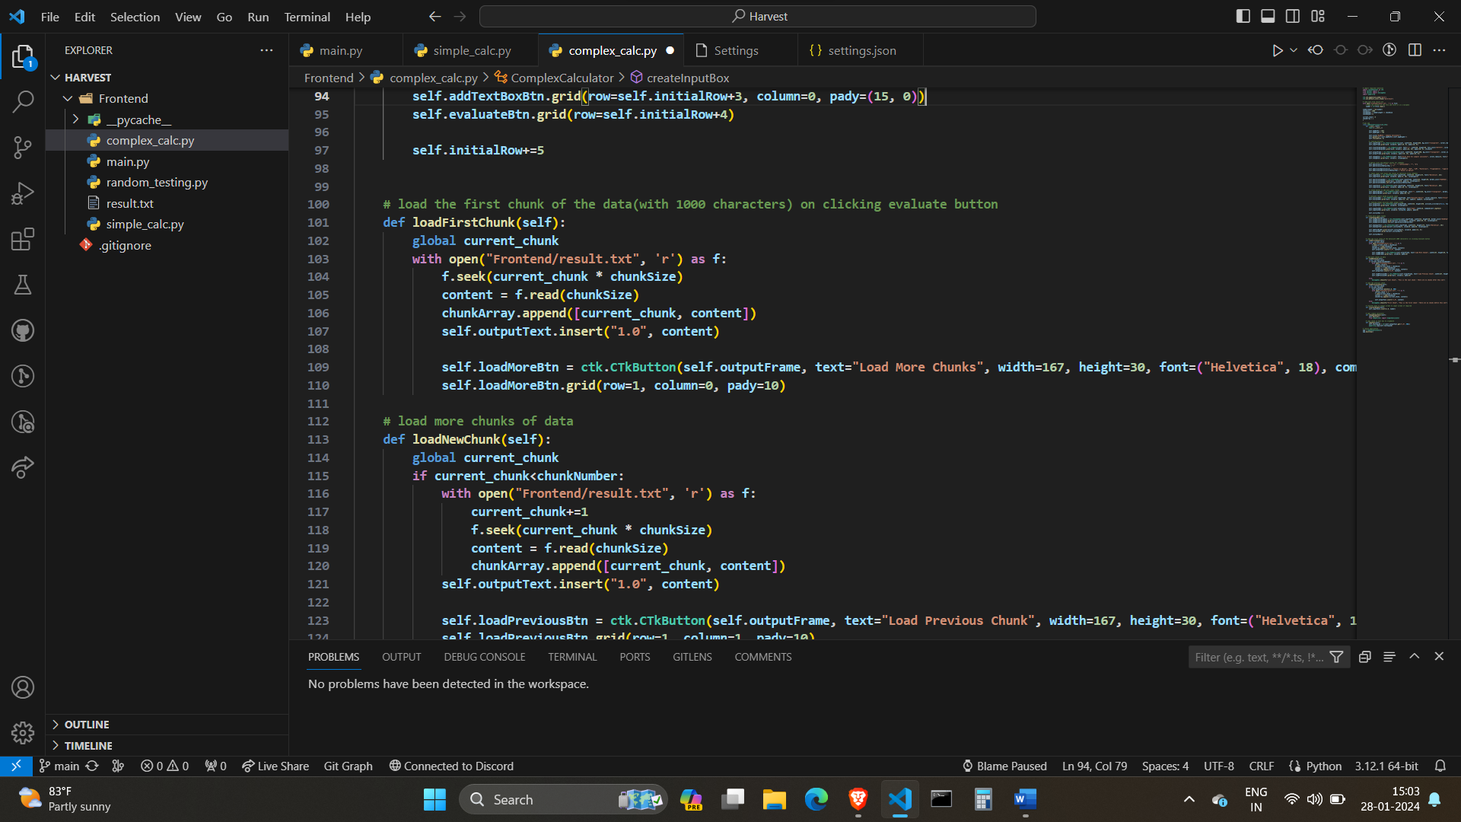The height and width of the screenshot is (822, 1461).
Task: Open the Testing flask view
Action: tap(23, 285)
